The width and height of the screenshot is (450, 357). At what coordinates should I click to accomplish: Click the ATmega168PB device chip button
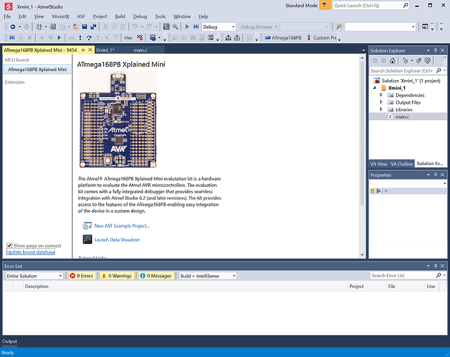(283, 38)
